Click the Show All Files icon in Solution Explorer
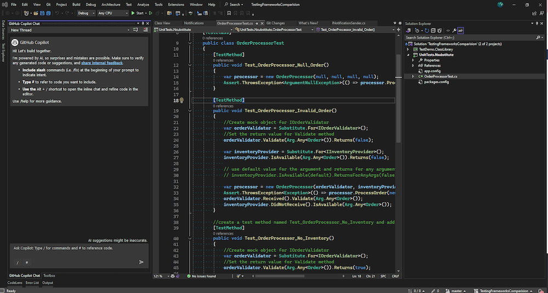 coord(439,30)
